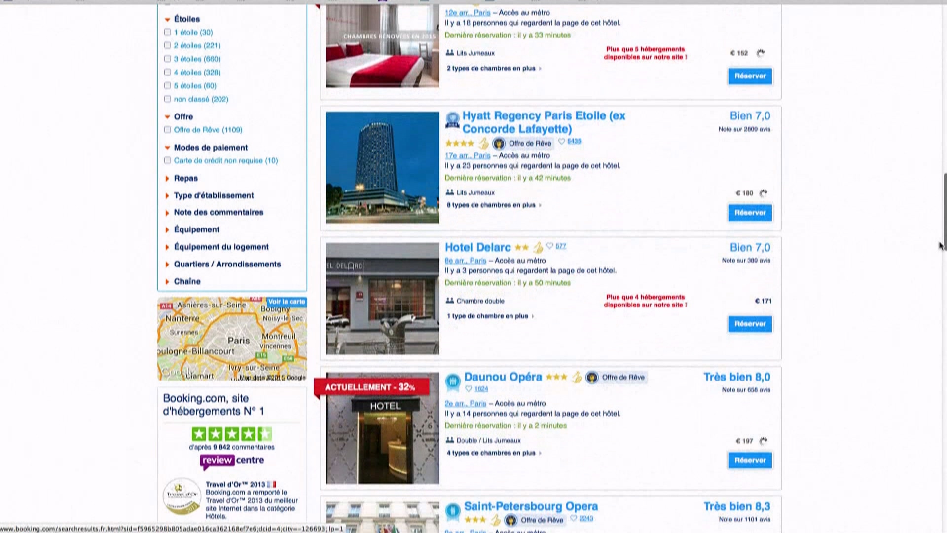Show 4 types de chambres en plus

tap(494, 453)
